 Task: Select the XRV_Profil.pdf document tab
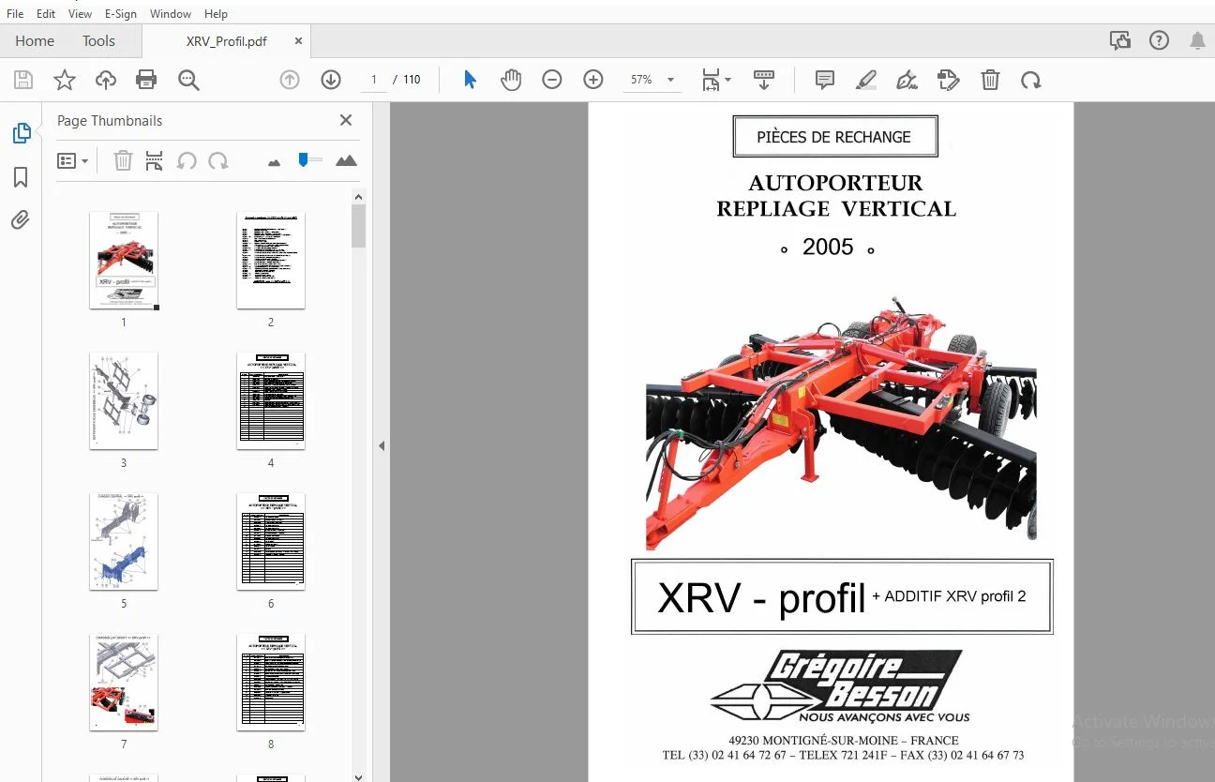tap(227, 41)
